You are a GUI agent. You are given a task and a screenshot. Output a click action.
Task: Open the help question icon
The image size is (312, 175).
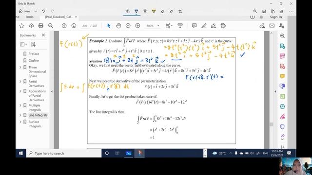click(x=253, y=17)
